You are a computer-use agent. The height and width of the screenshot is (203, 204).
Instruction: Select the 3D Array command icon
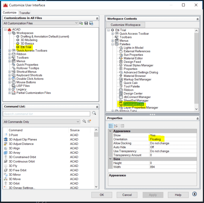(x=5, y=152)
